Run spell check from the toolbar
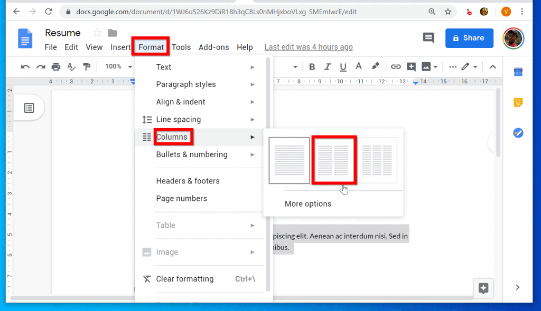541x311 pixels. pos(71,66)
